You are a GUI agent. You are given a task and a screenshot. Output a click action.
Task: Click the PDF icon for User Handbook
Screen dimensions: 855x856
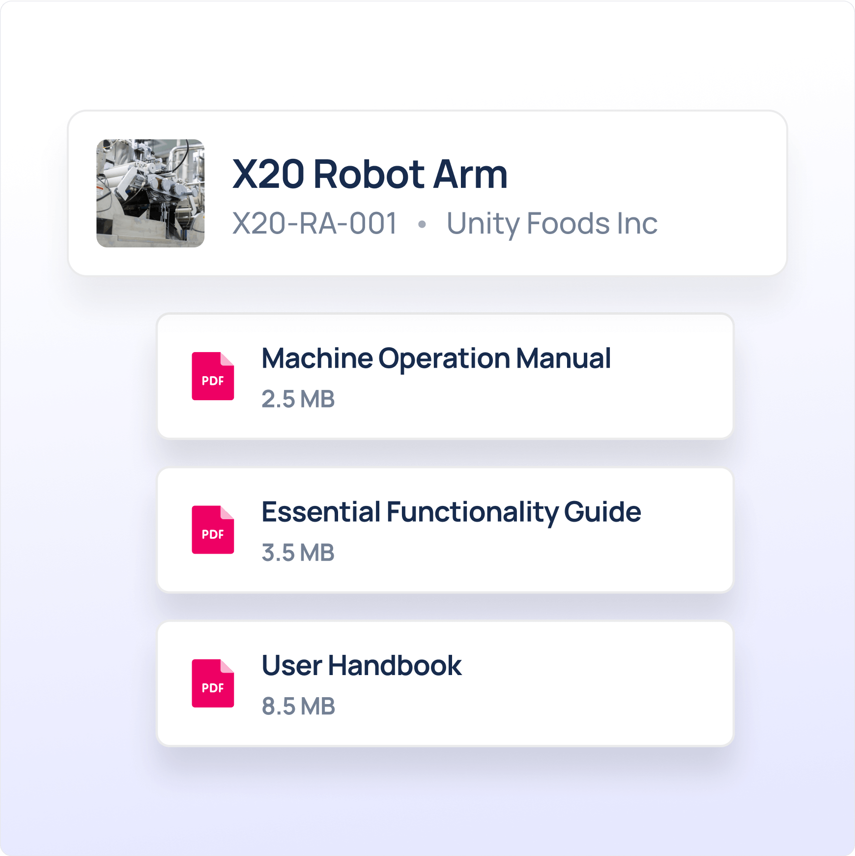click(213, 683)
